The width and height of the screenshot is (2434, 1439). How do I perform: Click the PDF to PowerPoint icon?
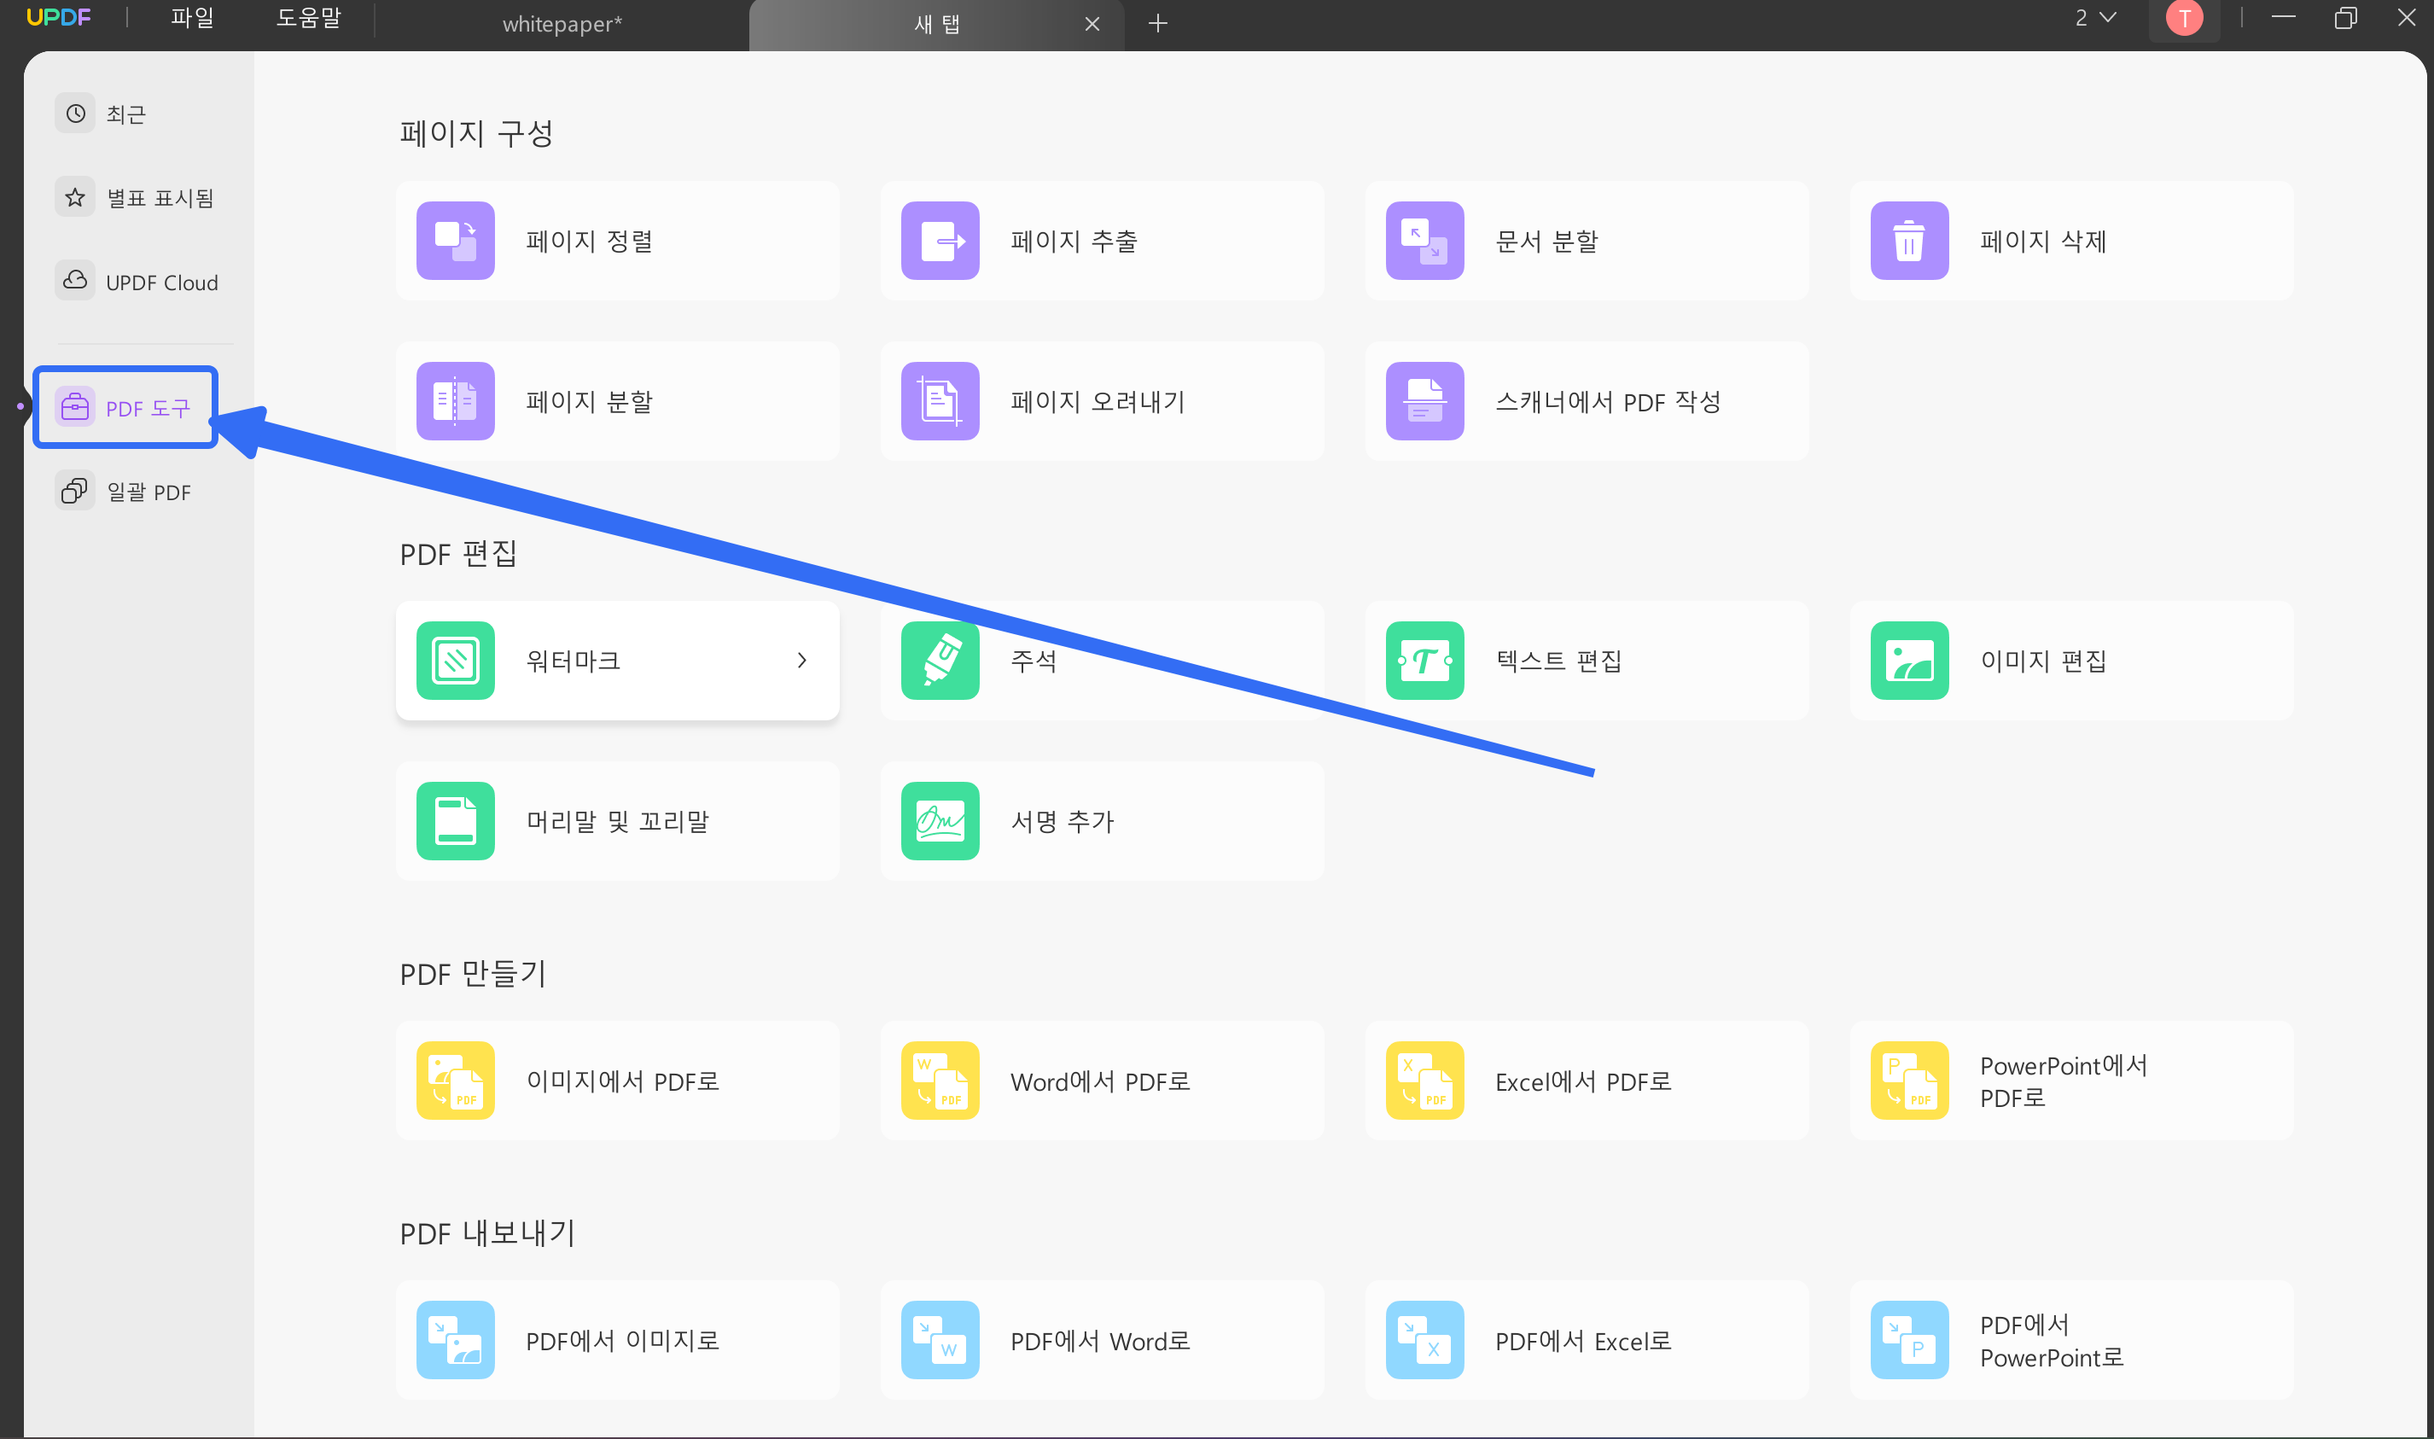tap(1910, 1339)
